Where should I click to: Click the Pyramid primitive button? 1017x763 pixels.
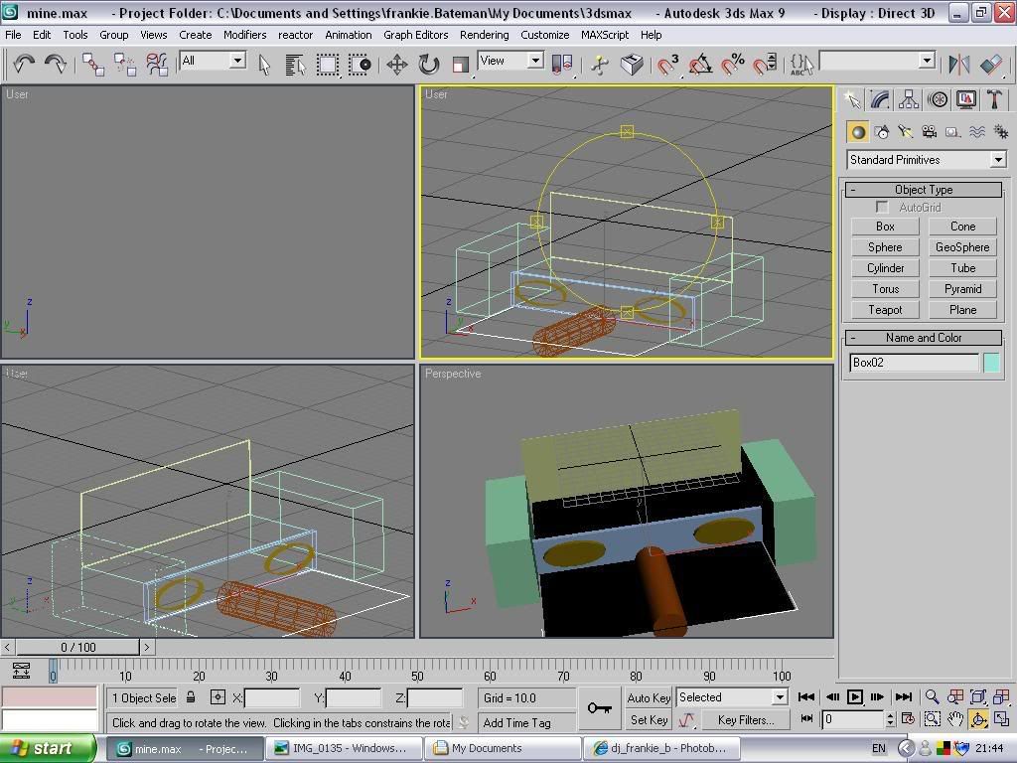[962, 289]
